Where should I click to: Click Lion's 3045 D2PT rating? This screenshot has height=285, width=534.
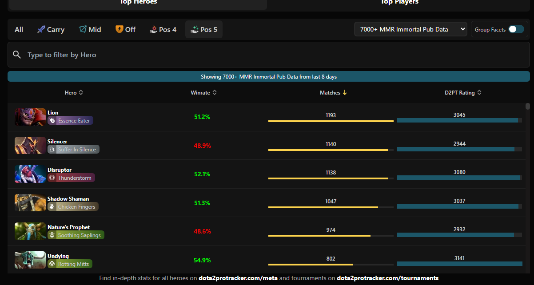[459, 115]
